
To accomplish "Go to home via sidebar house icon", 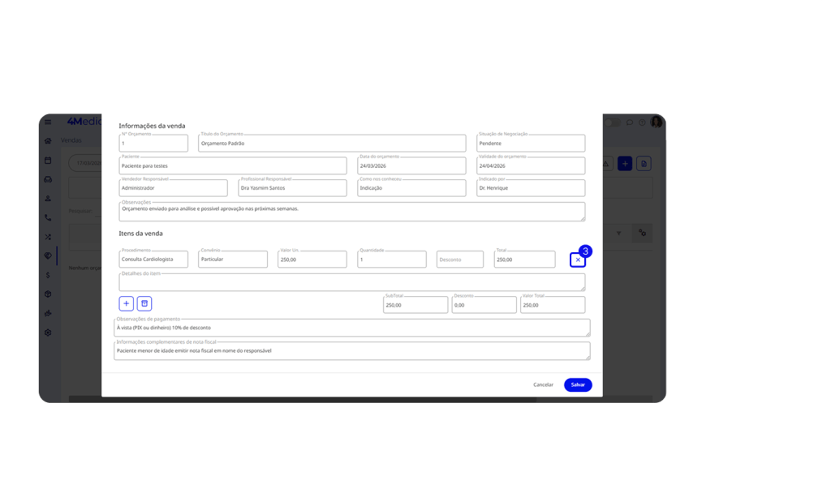I will coord(48,141).
